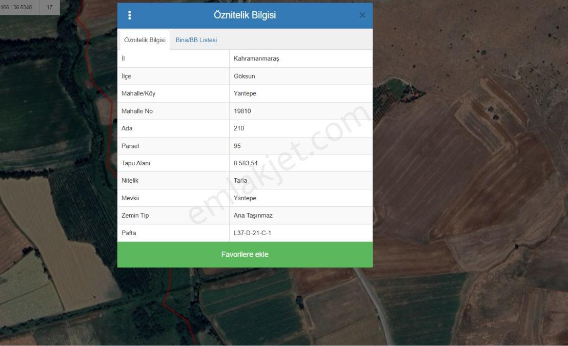Select the Öznitelik Bilgisi tab
The width and height of the screenshot is (568, 346).
click(145, 40)
